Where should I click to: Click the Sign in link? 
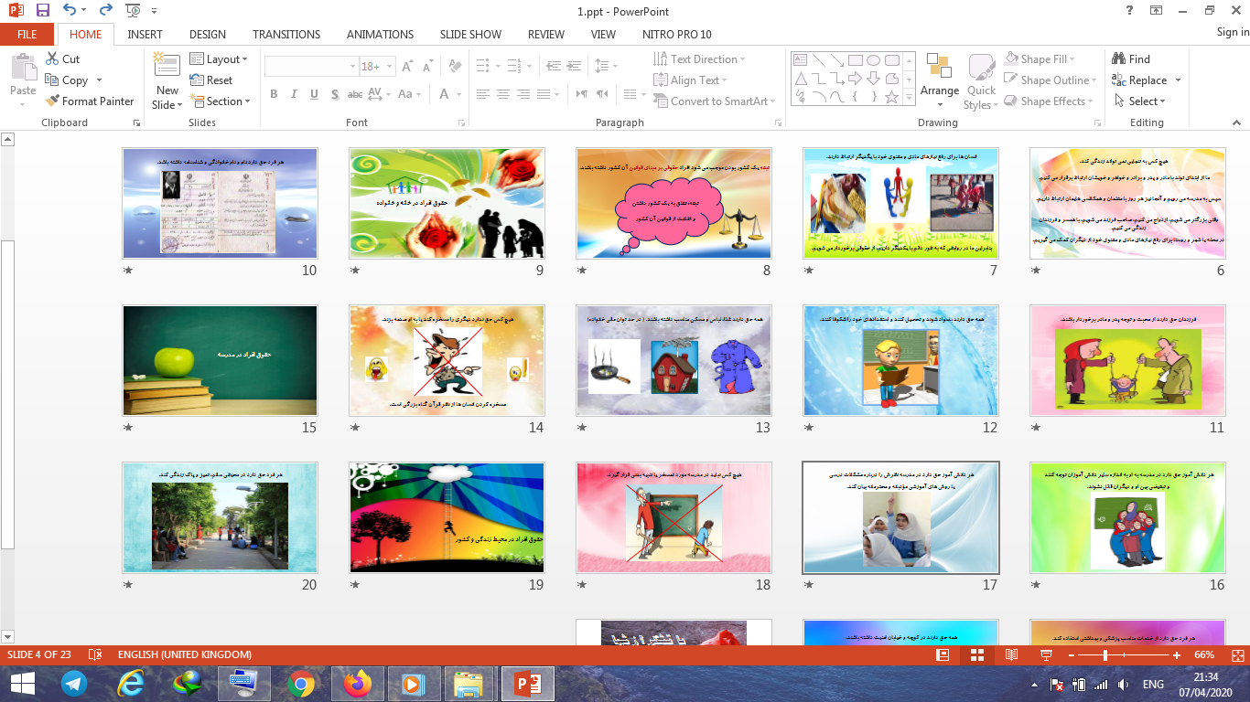tap(1232, 32)
